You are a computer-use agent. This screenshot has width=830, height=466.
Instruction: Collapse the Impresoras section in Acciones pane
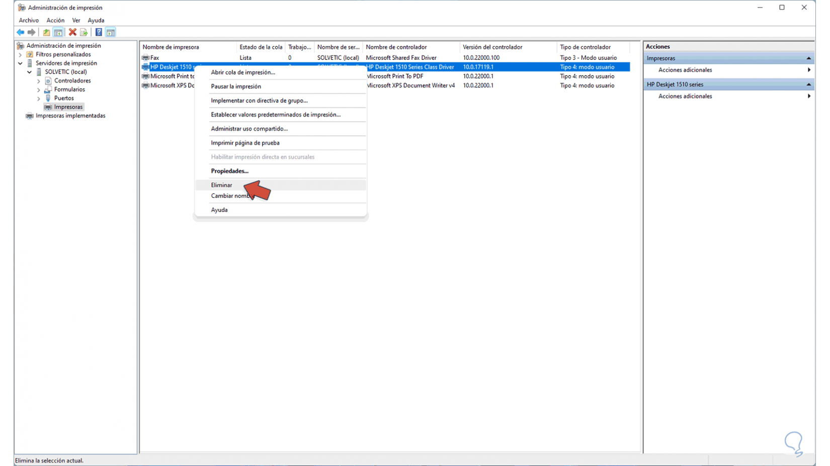tap(808, 58)
